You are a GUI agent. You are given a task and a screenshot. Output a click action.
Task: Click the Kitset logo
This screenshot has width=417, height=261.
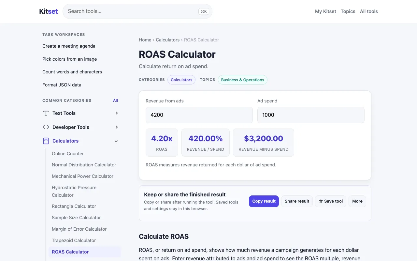tap(49, 11)
